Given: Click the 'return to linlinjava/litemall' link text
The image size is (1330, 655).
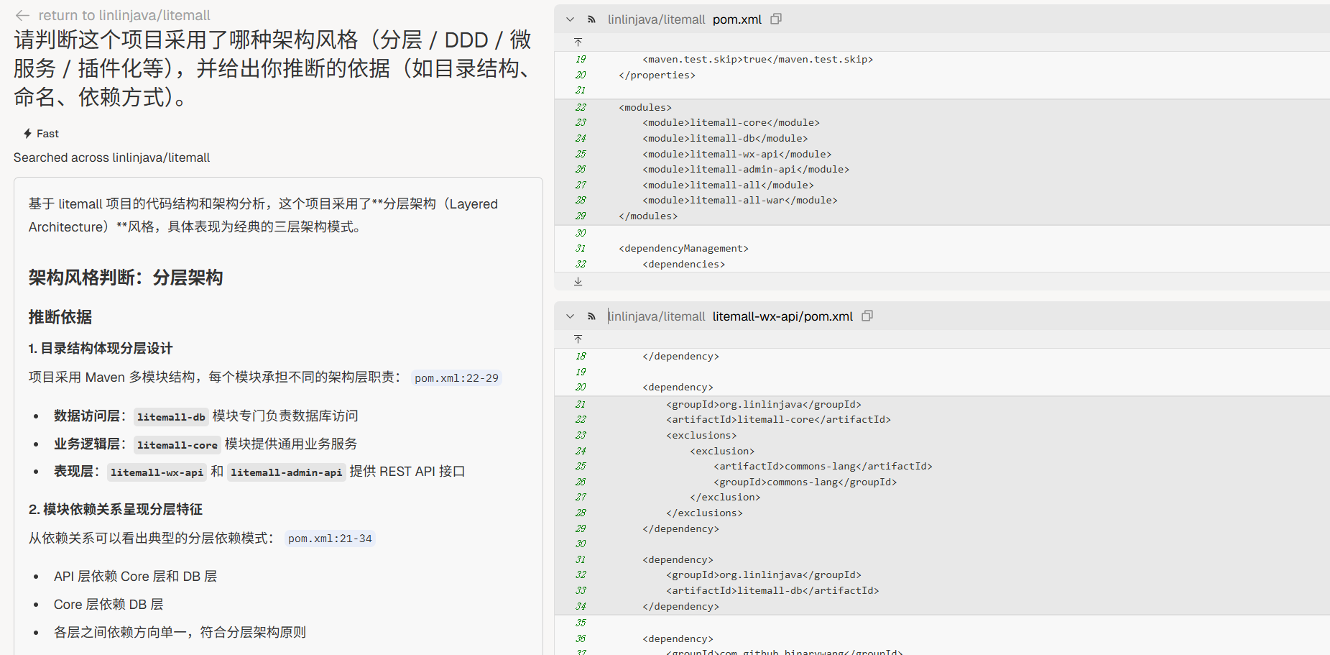Looking at the screenshot, I should (124, 15).
